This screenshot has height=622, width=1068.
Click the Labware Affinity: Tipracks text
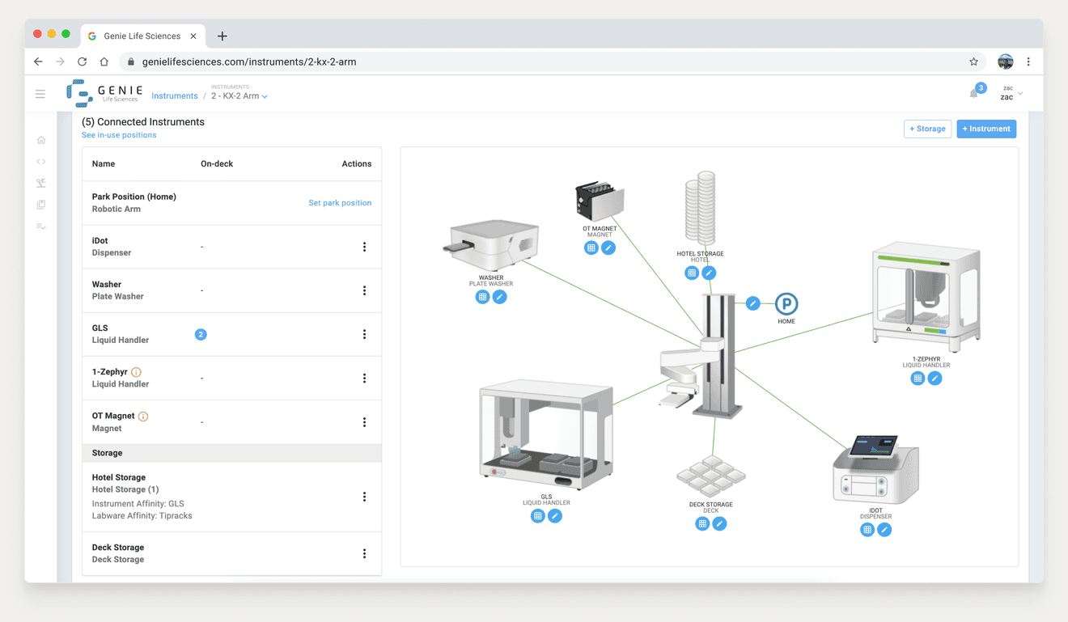tap(142, 515)
